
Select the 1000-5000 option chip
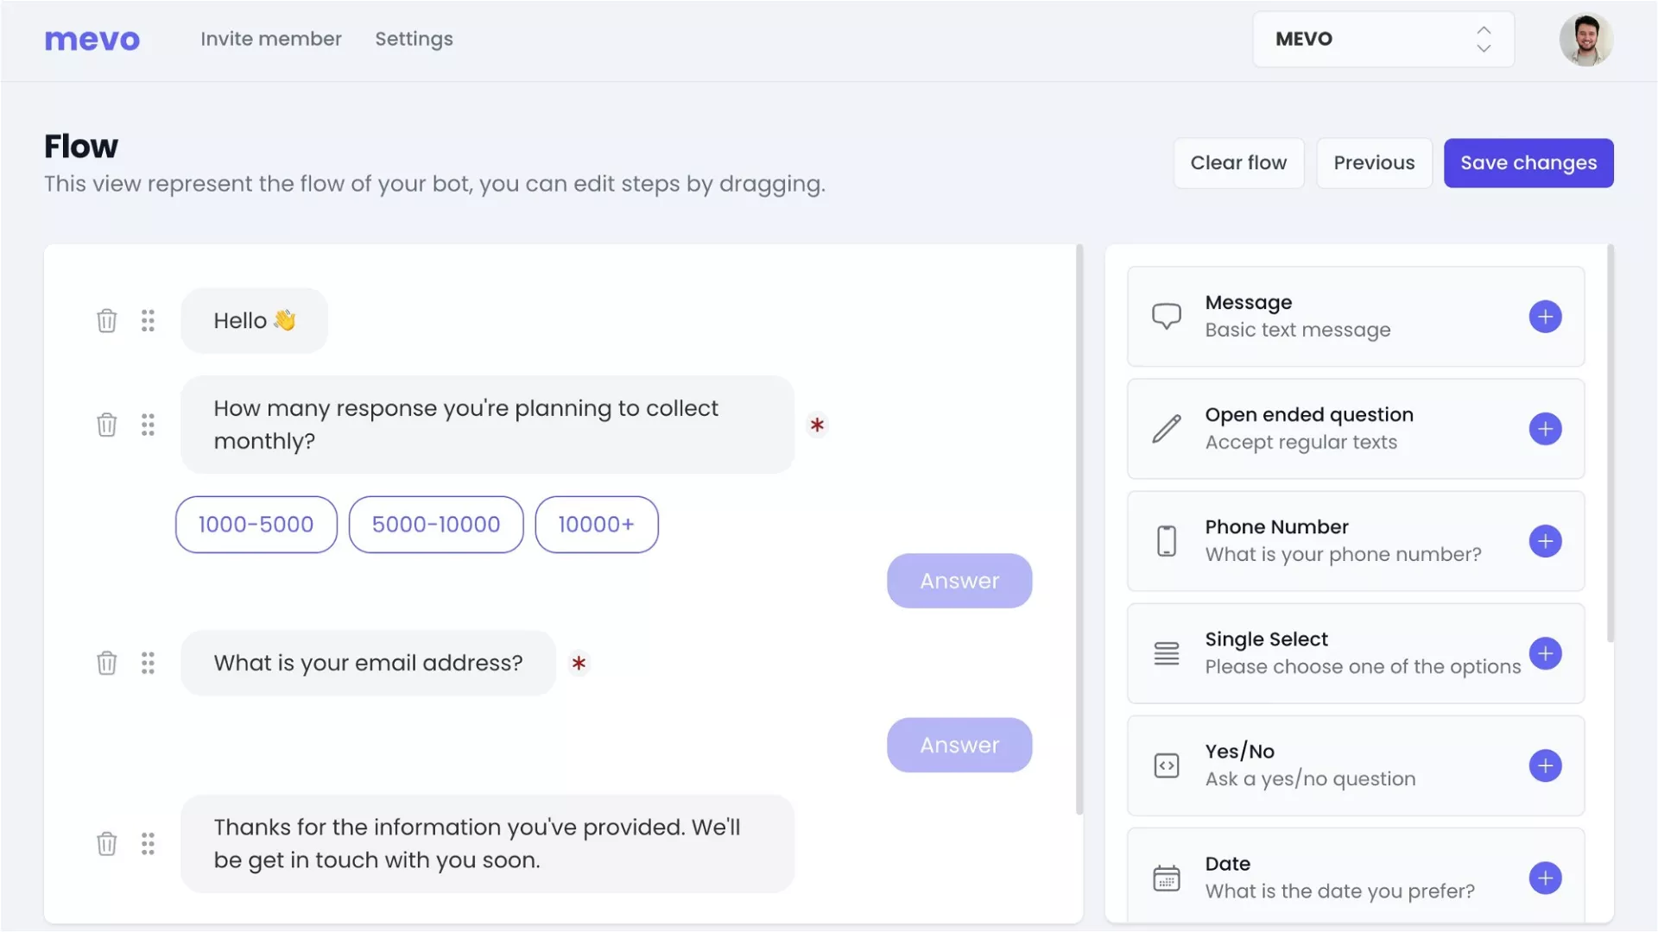pyautogui.click(x=256, y=524)
